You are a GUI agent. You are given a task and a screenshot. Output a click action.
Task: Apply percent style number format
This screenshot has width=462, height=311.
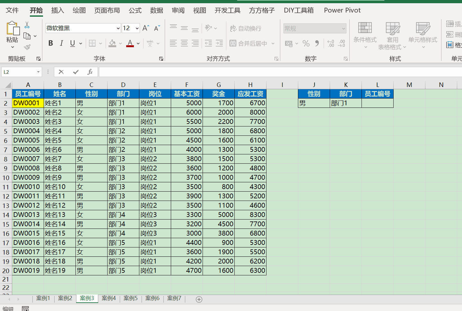click(x=306, y=43)
